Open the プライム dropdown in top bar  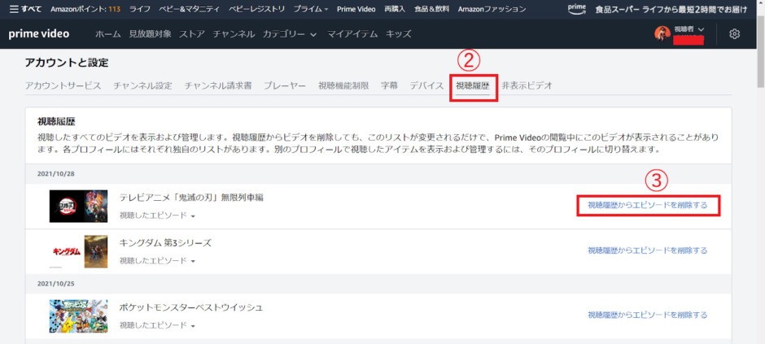coord(310,9)
